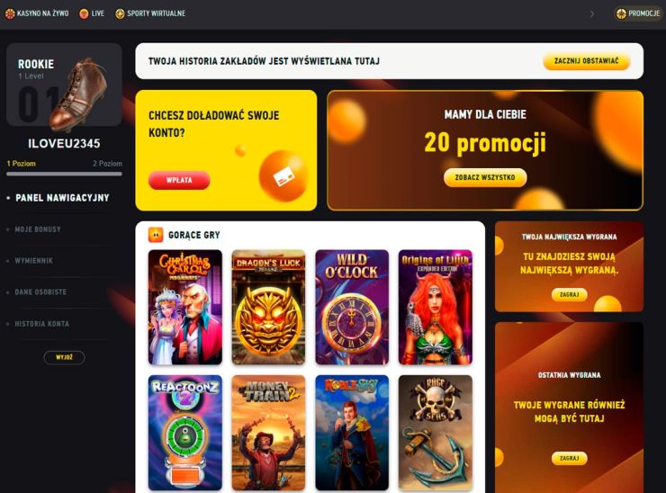
Task: Click the Sporty Wirtualne icon
Action: [x=121, y=13]
